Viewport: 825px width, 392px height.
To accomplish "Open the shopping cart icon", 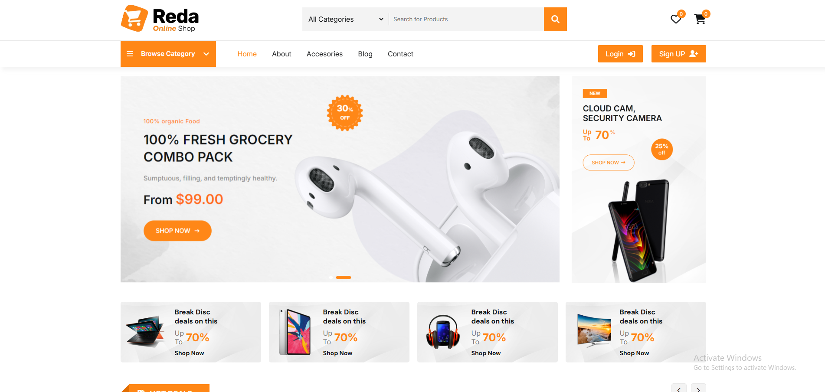I will pos(700,19).
